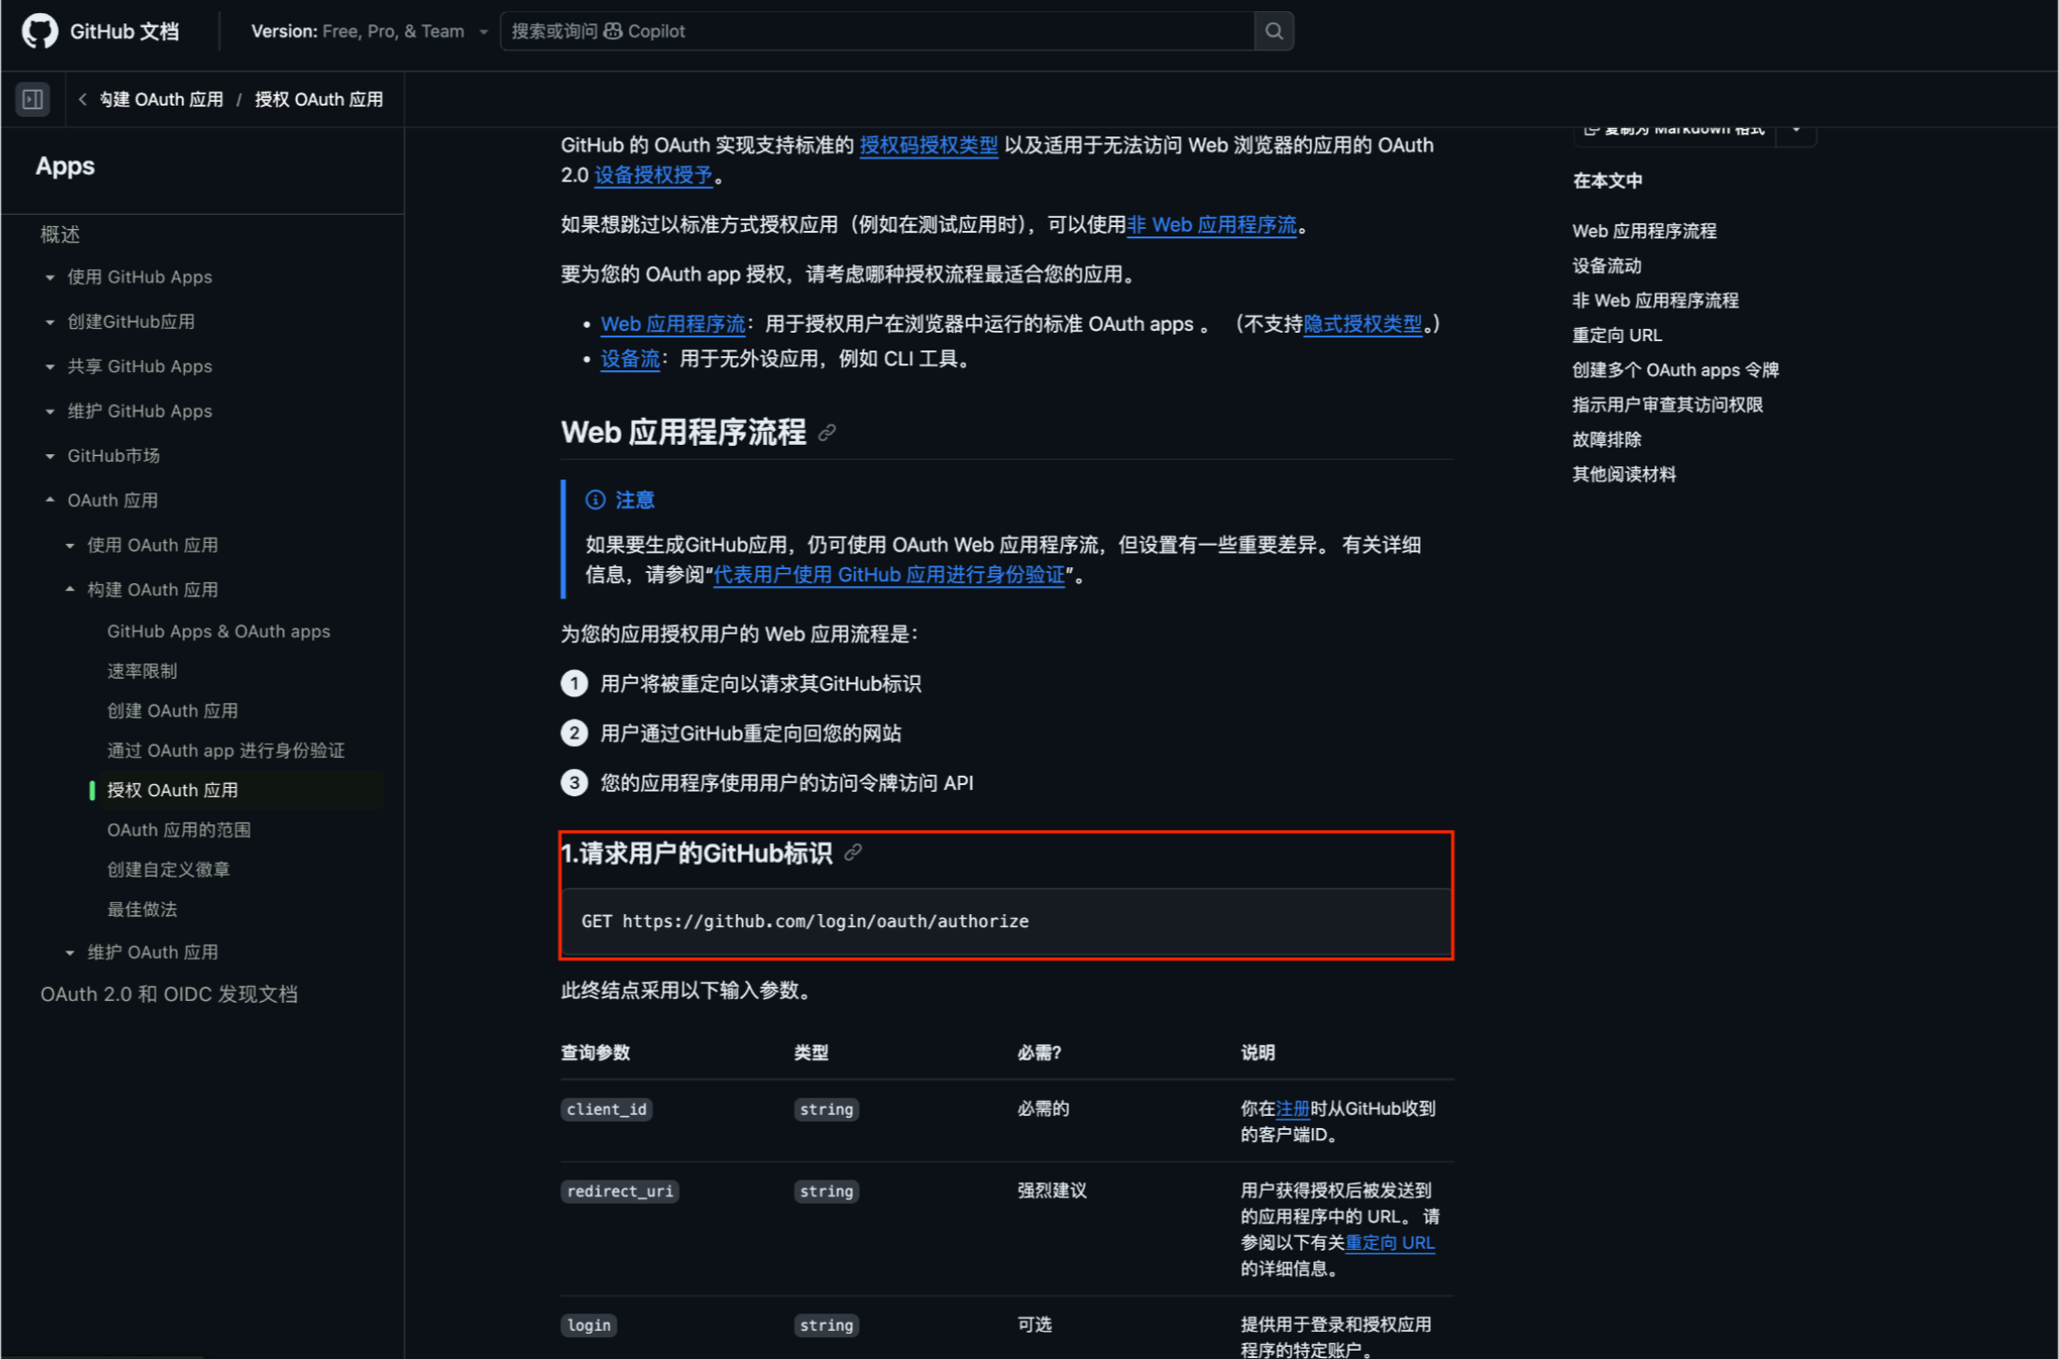Open the 设备流 bullet link

point(630,359)
